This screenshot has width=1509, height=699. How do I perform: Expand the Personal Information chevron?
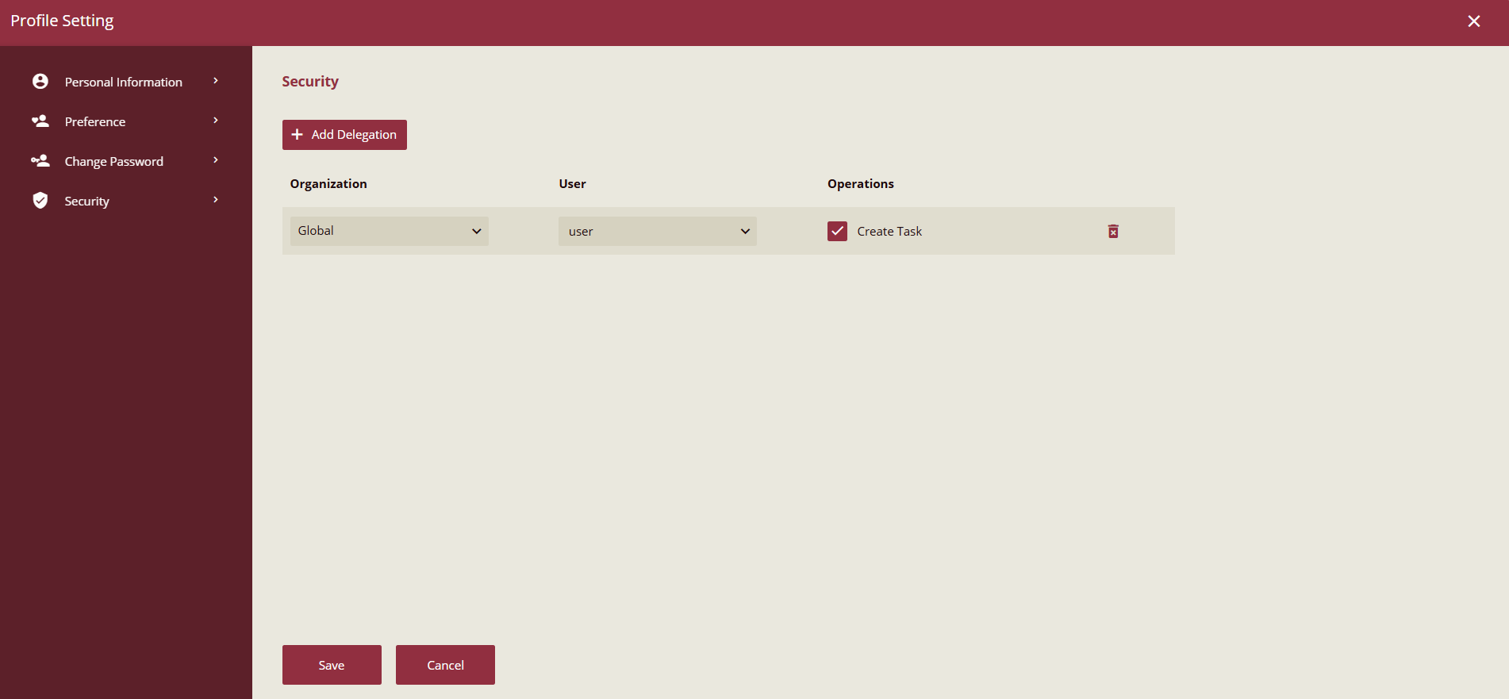click(216, 81)
